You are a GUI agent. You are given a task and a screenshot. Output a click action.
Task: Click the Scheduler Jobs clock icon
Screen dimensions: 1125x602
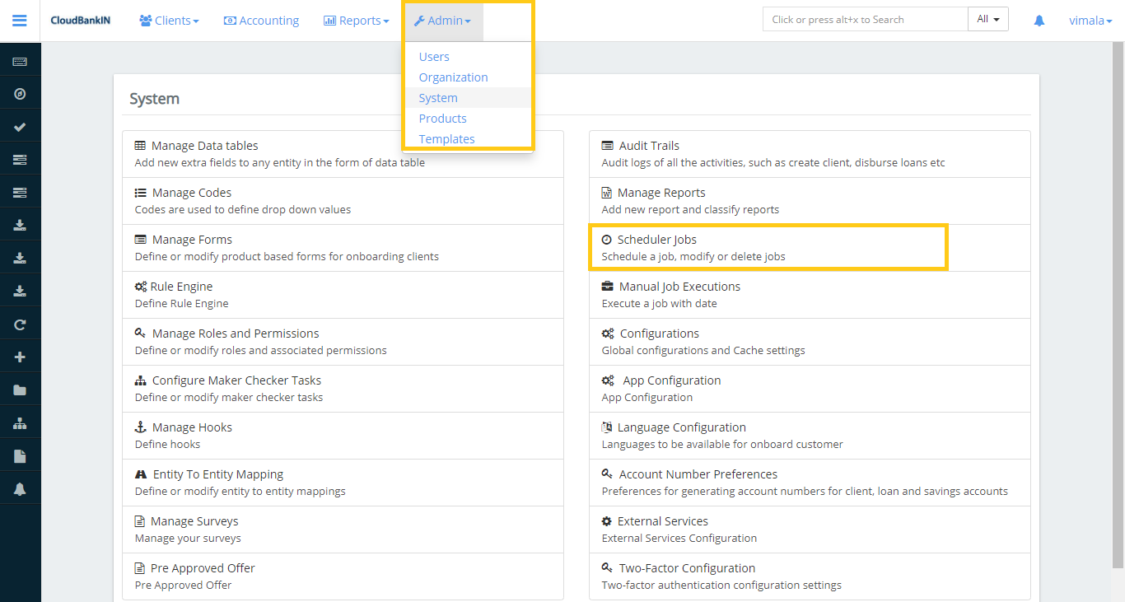[x=606, y=239]
